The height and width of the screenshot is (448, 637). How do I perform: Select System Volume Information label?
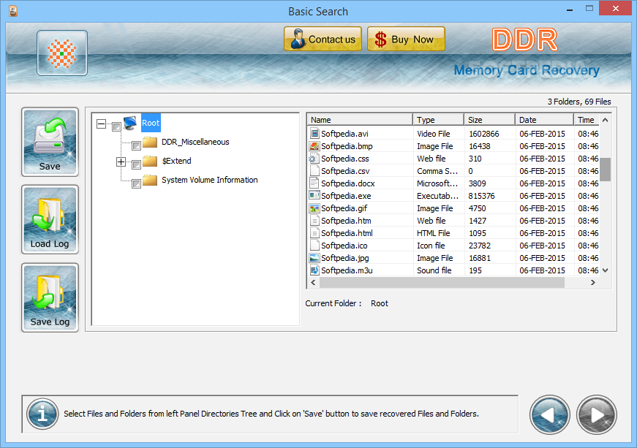point(210,180)
